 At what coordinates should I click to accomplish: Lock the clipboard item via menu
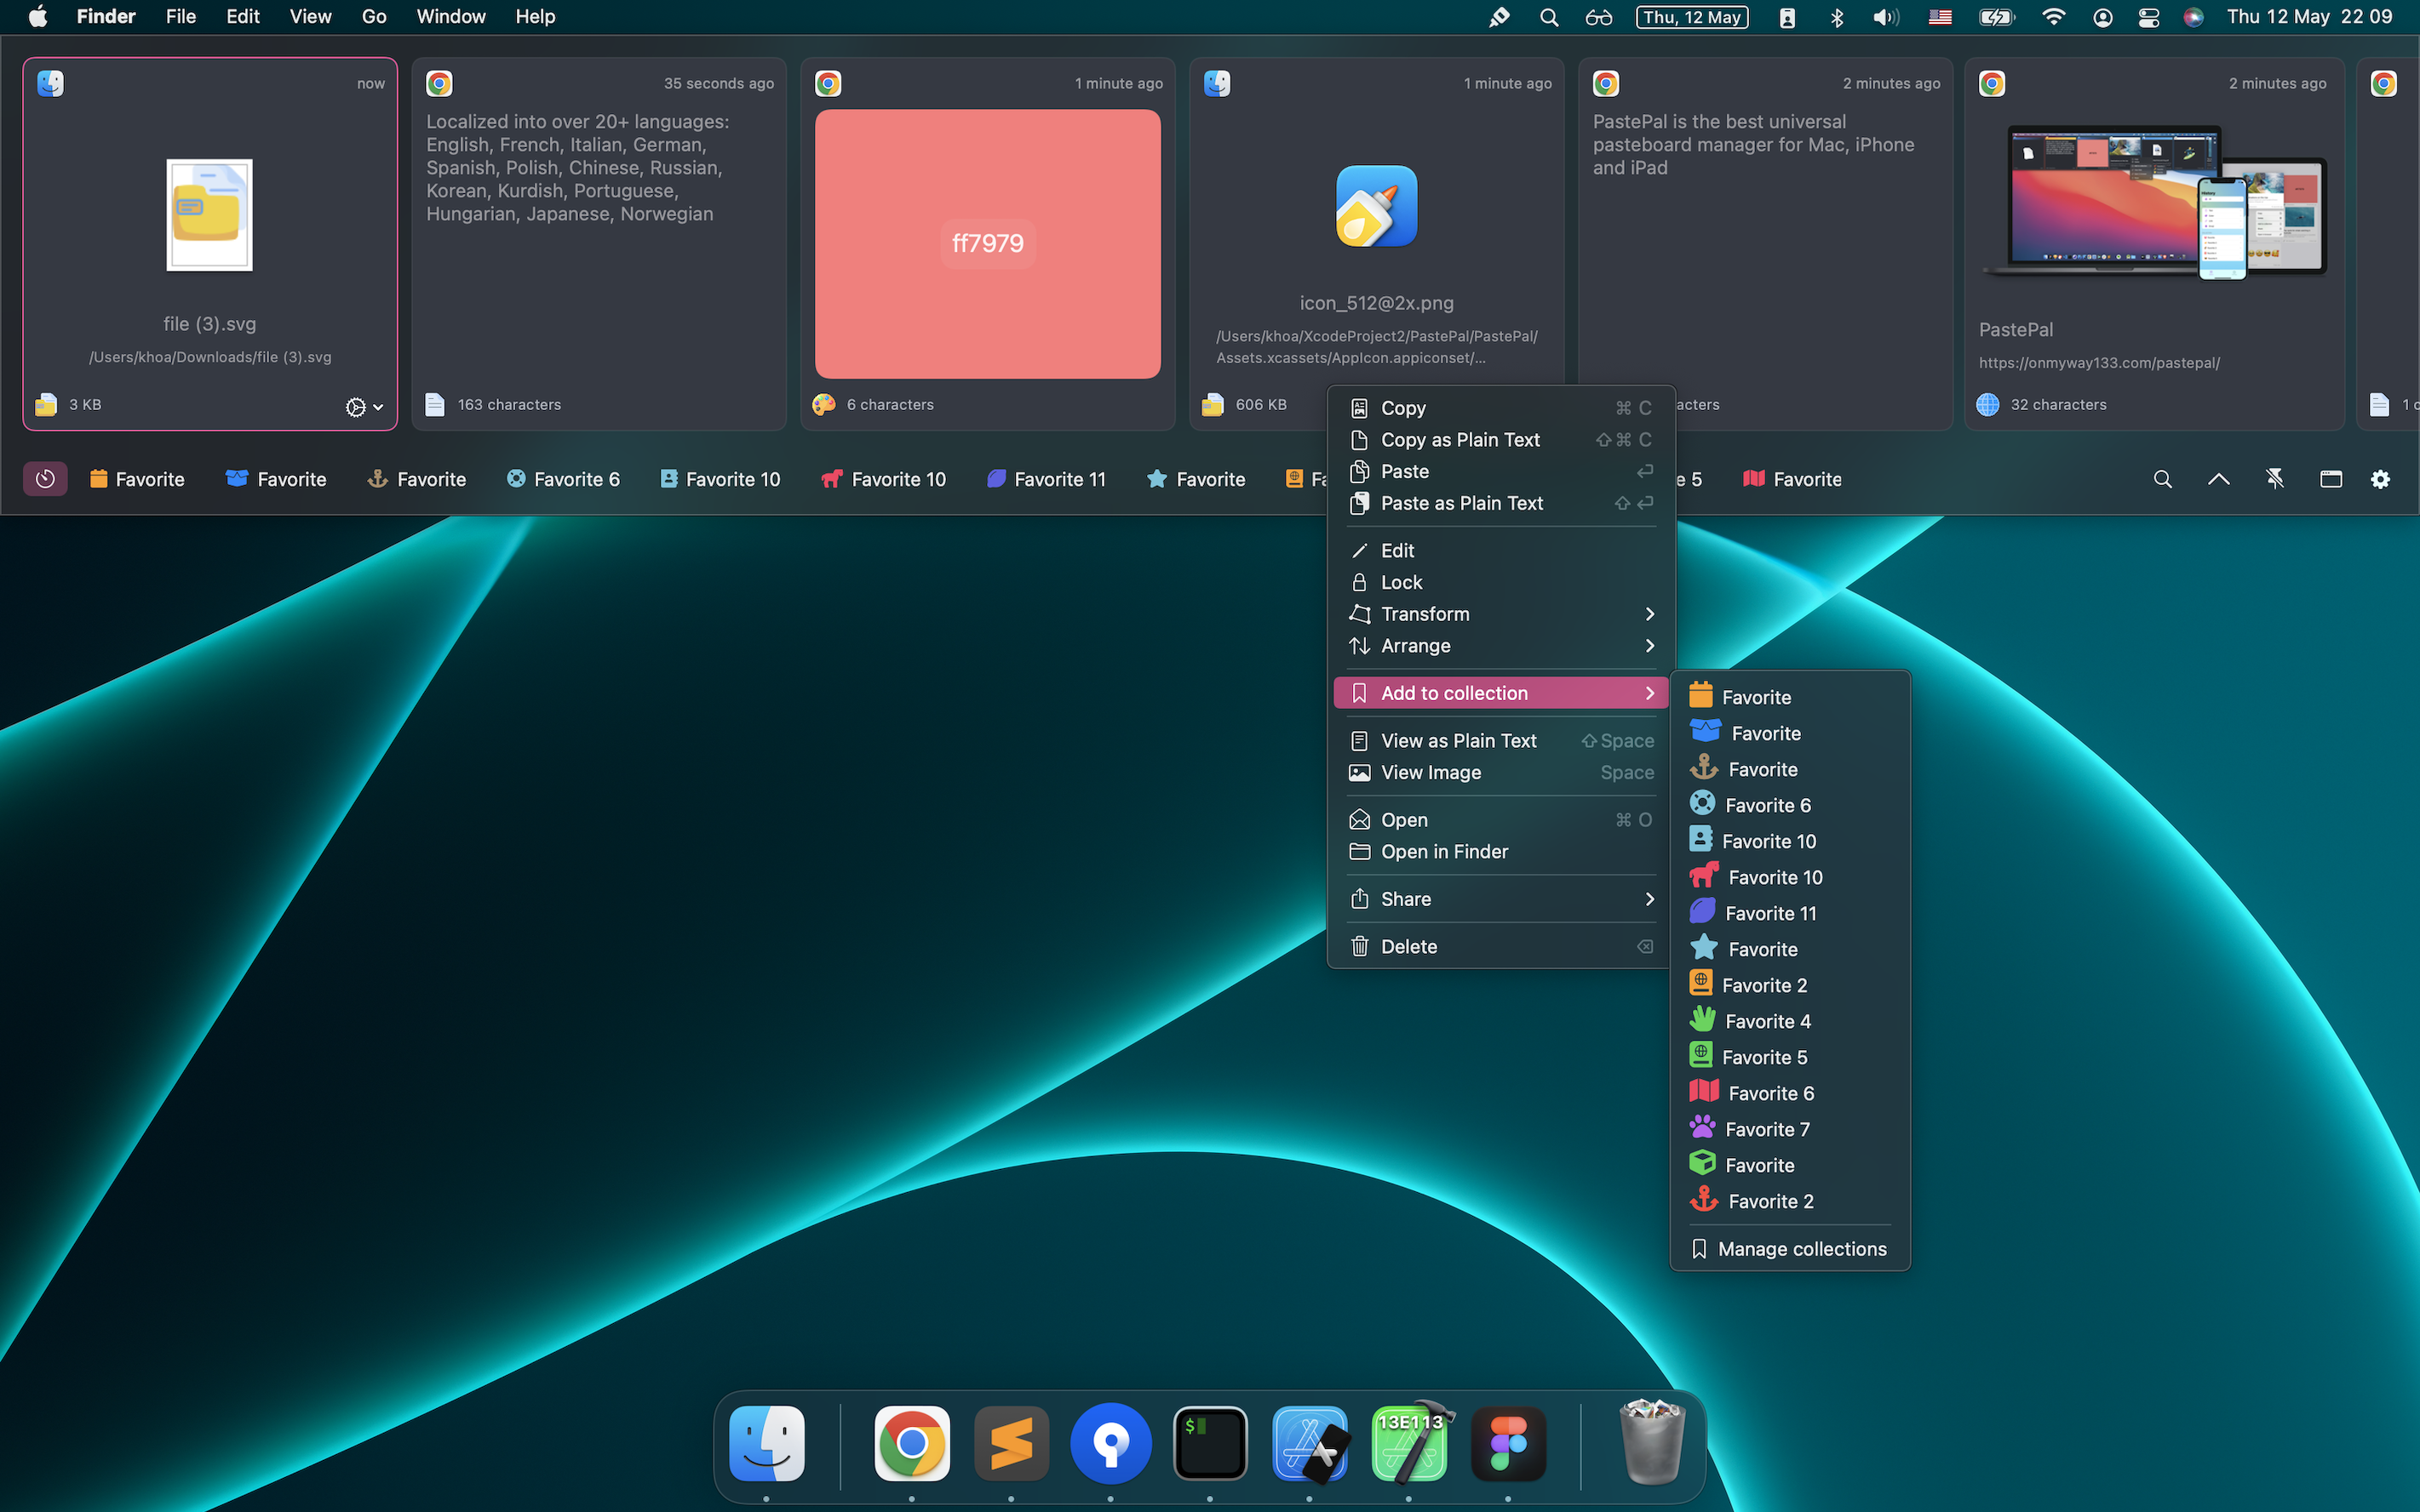pyautogui.click(x=1401, y=582)
